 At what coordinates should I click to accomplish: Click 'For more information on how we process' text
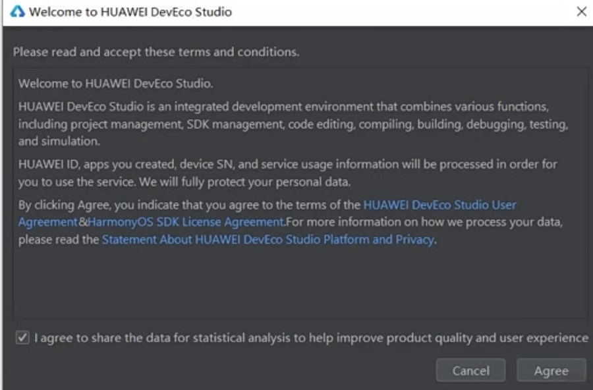click(424, 221)
